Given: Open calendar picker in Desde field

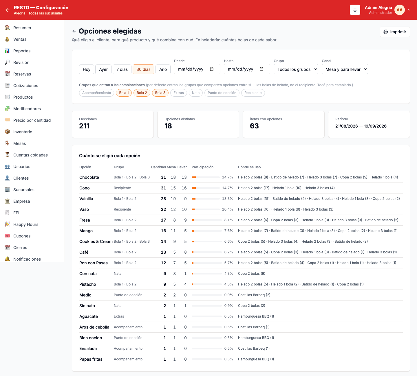Looking at the screenshot, I should point(212,69).
